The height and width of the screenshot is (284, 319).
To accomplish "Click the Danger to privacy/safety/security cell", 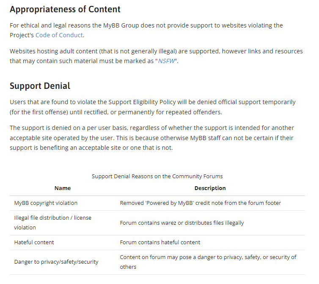I will (x=56, y=262).
